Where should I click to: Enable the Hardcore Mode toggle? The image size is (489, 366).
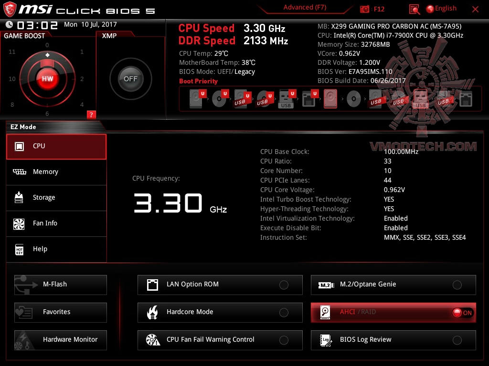[284, 313]
